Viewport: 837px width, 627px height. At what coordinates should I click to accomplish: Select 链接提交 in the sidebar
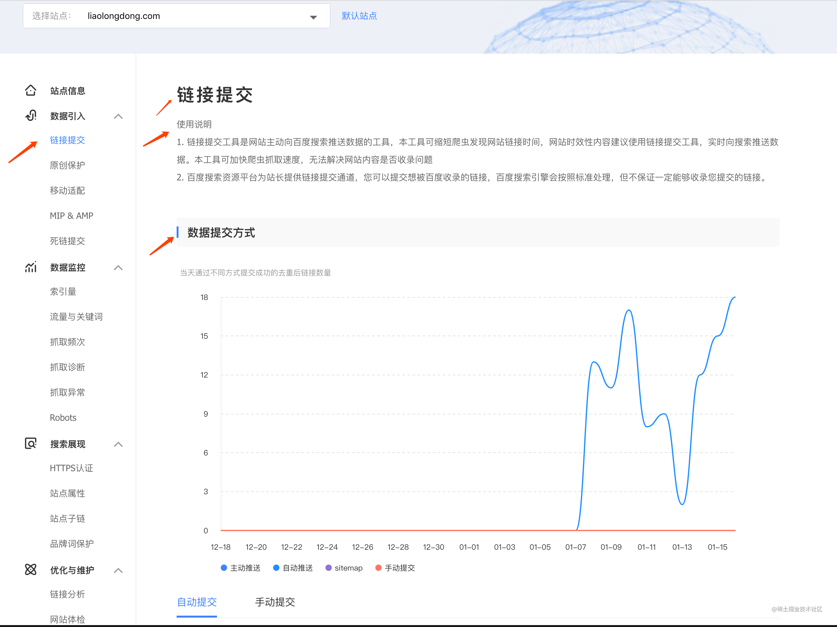(x=67, y=140)
